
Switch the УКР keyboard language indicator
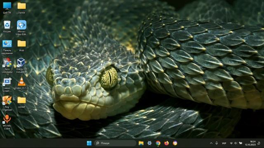224,143
